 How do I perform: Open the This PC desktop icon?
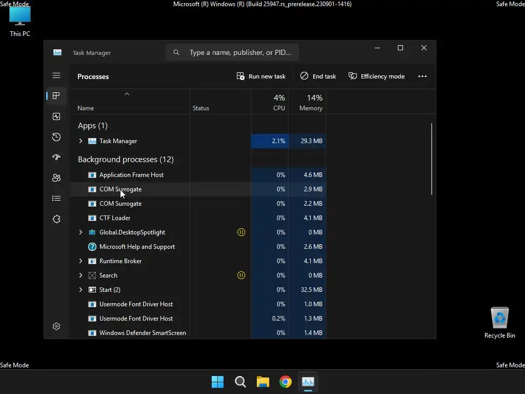pos(20,22)
